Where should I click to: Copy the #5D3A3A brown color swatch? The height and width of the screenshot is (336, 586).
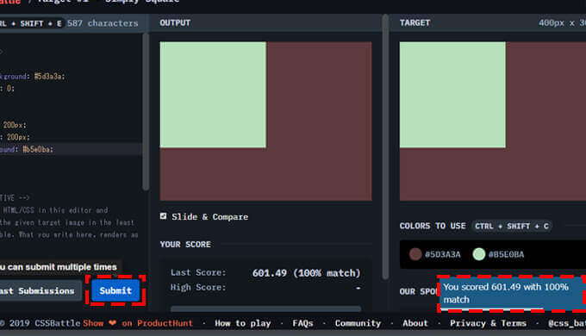415,254
